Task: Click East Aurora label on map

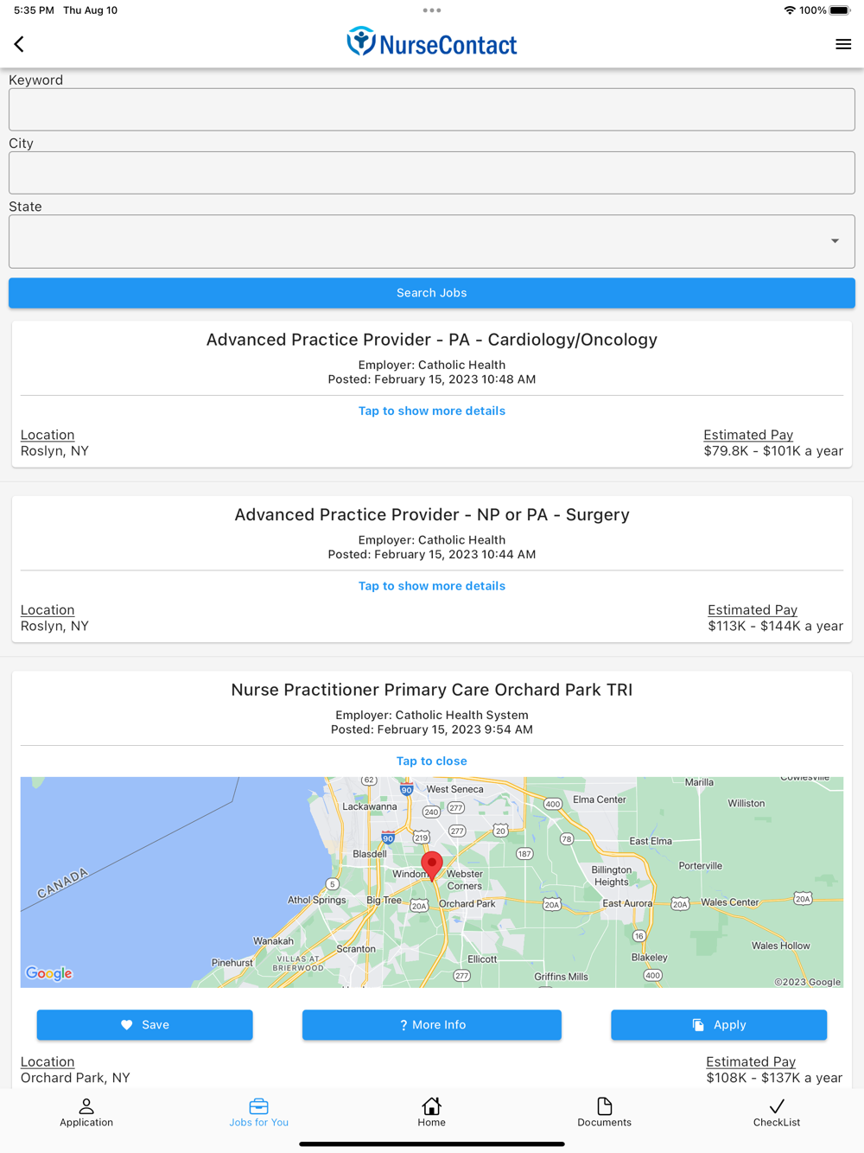Action: (627, 903)
